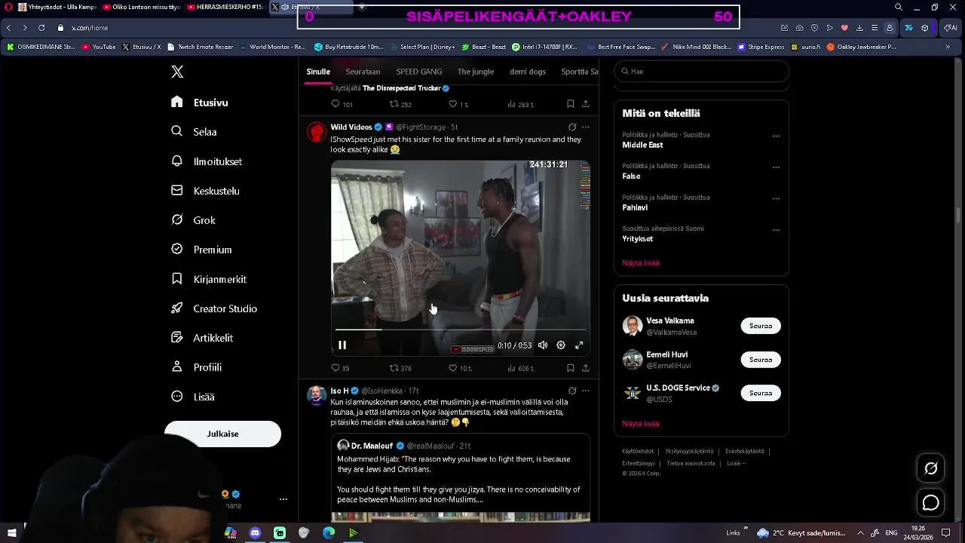Like the Wild Videos post (10 t.)
This screenshot has height=543, width=965.
click(x=460, y=368)
